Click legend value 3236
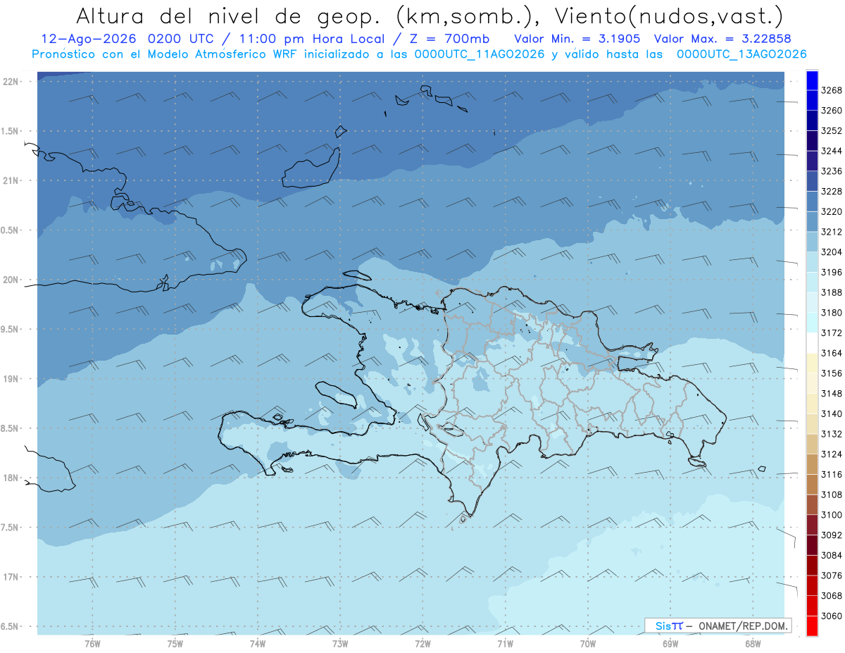 click(832, 171)
